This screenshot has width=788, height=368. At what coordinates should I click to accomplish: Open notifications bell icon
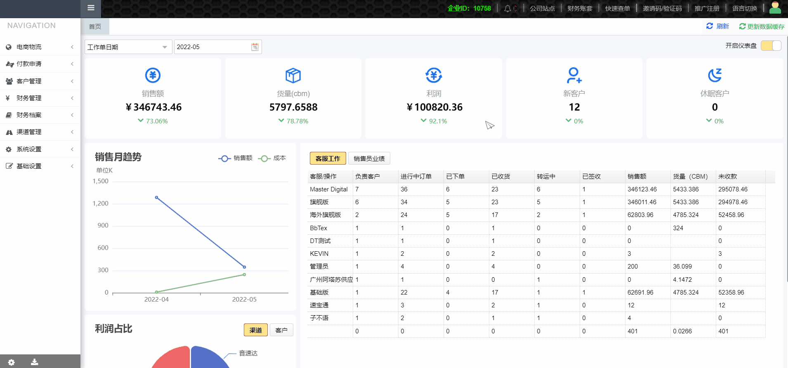point(507,8)
